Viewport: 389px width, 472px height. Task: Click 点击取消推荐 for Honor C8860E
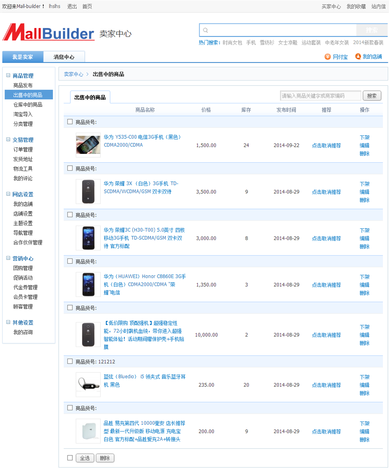[x=326, y=285]
